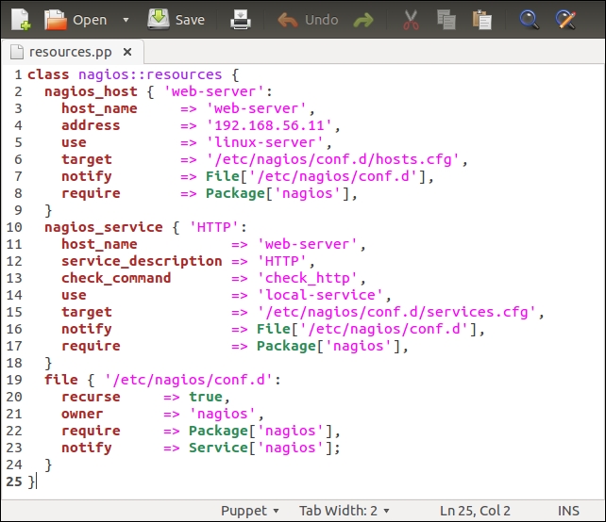Screen dimensions: 606x522
Task: Expand the recent files arrow beside Open
Action: click(126, 20)
